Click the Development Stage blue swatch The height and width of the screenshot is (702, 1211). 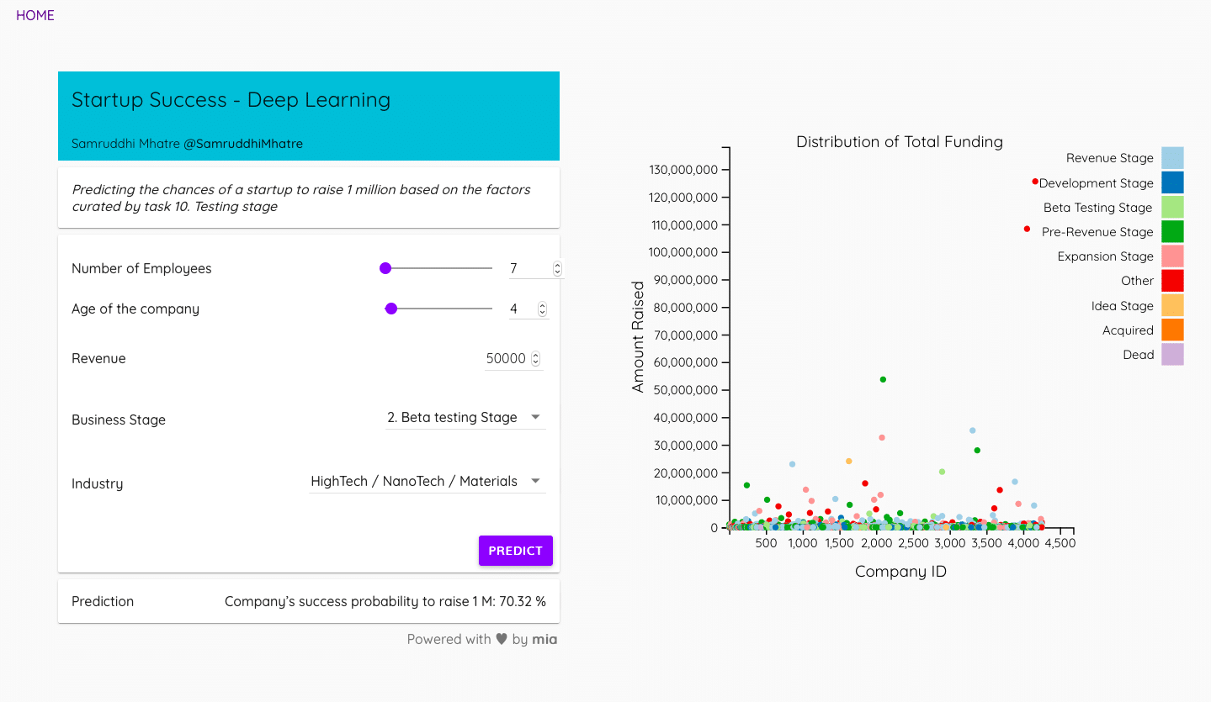[x=1172, y=182]
